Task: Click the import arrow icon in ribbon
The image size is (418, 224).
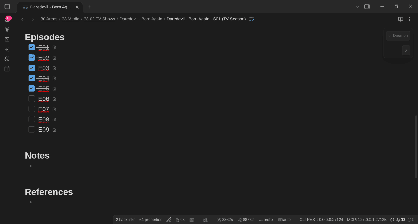Action: 7,49
